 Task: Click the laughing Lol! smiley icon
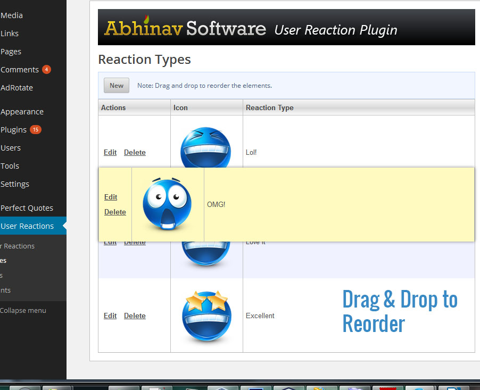[205, 146]
